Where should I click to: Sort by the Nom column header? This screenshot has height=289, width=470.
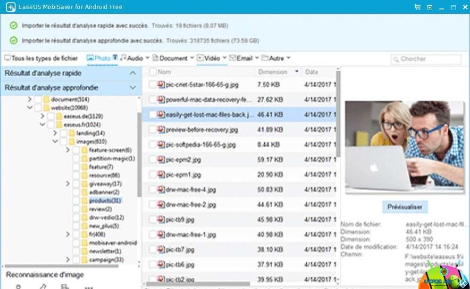[164, 72]
